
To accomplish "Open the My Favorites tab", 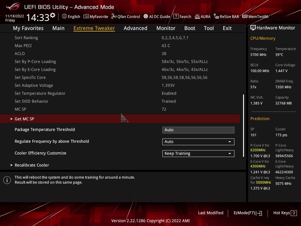I will (x=28, y=28).
